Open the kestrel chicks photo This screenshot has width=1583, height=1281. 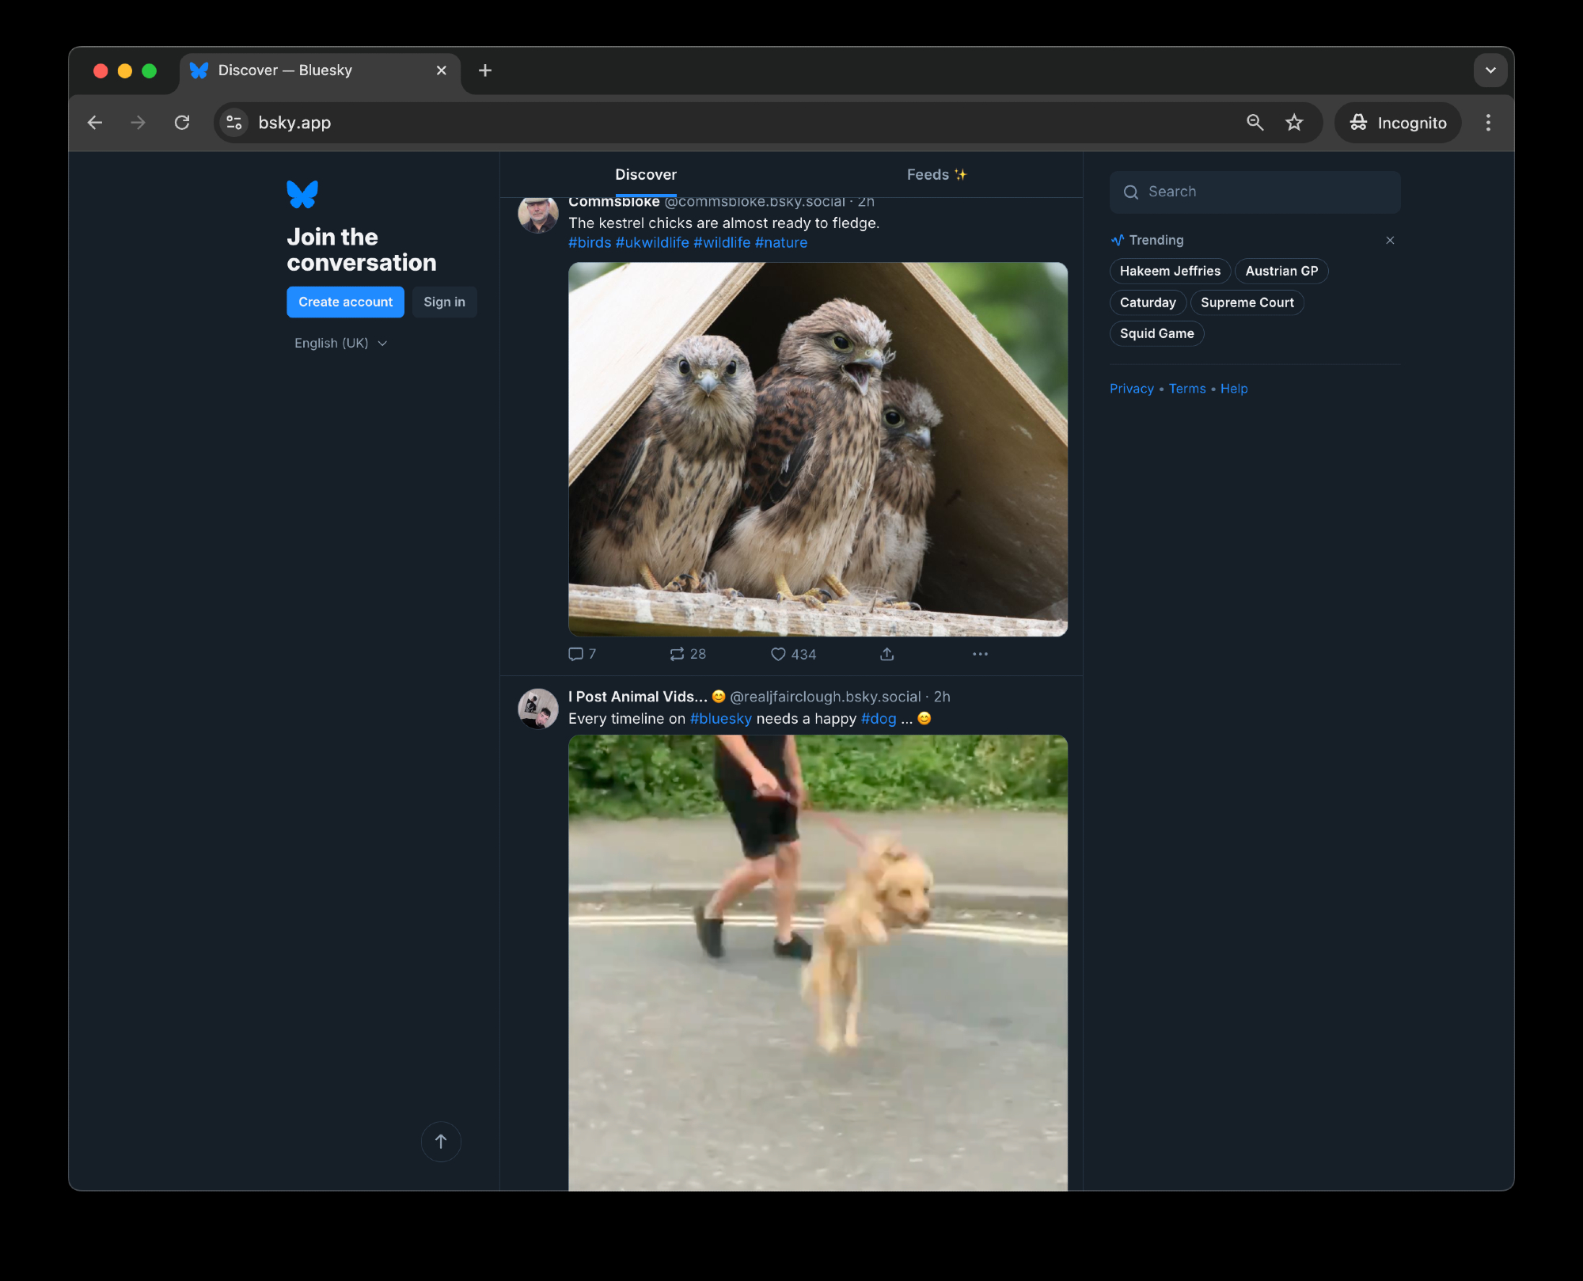coord(818,449)
